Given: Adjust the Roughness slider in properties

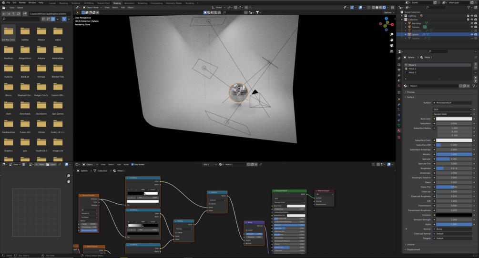Looking at the screenshot, I should tap(454, 169).
